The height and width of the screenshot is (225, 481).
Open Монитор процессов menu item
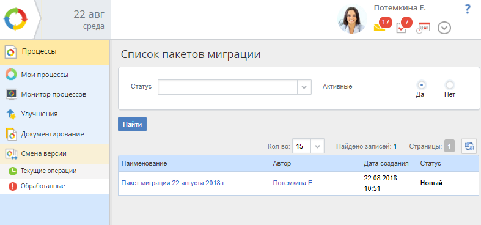54,94
